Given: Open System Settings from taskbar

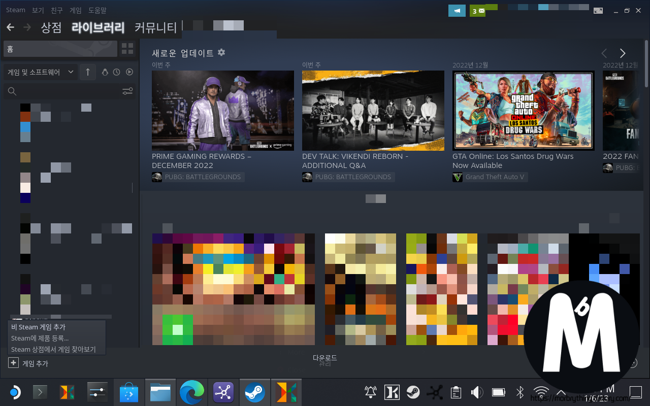Looking at the screenshot, I should (x=96, y=392).
